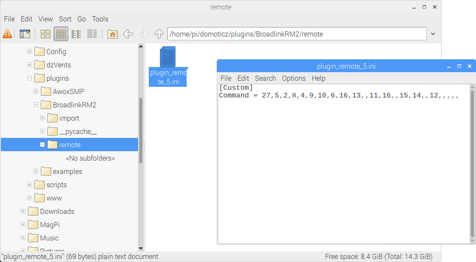Collapse the plugins folder
The width and height of the screenshot is (476, 262).
[29, 78]
